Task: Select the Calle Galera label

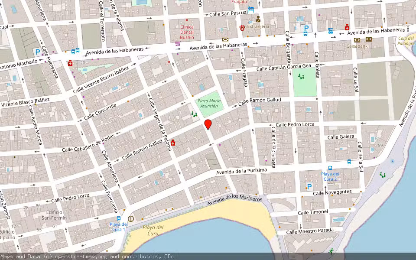Action: (341, 137)
